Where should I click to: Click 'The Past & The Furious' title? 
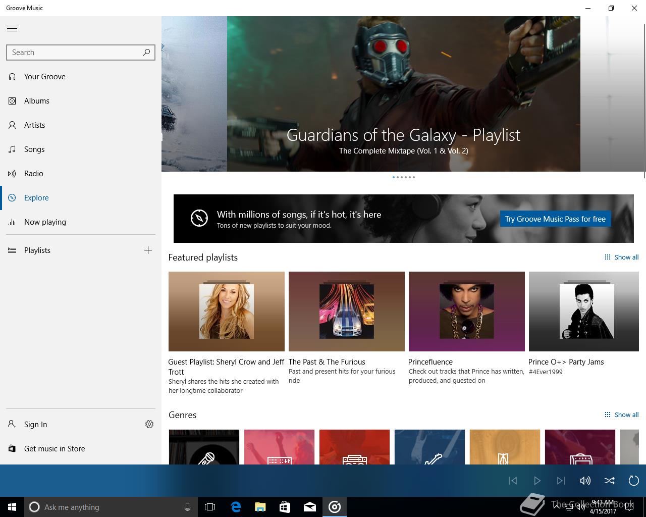click(327, 362)
